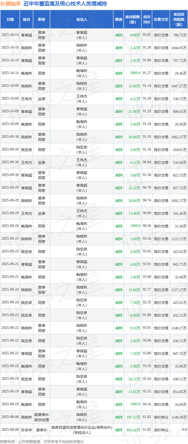The image size is (188, 444).
Task: Click the 变动后持股数(股) column header
Action: (x=179, y=20)
